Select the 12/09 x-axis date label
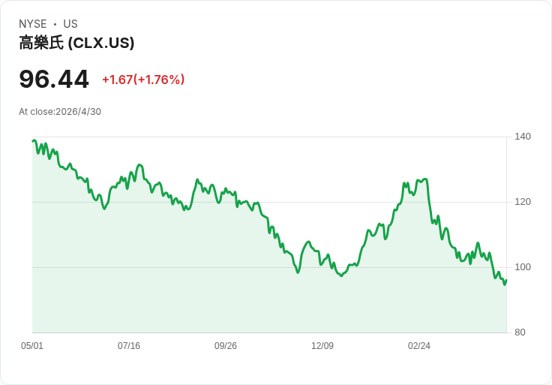 (322, 345)
